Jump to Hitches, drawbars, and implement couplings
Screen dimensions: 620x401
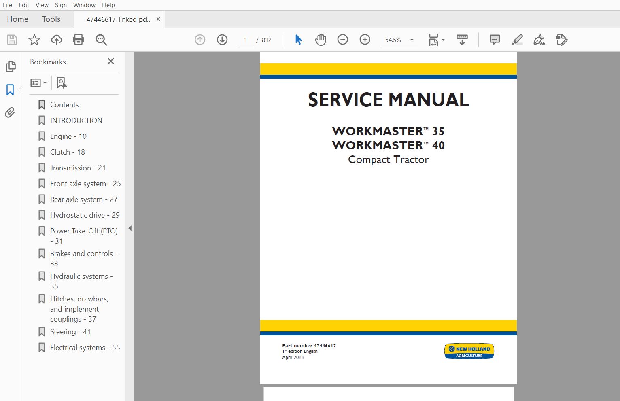coord(79,309)
